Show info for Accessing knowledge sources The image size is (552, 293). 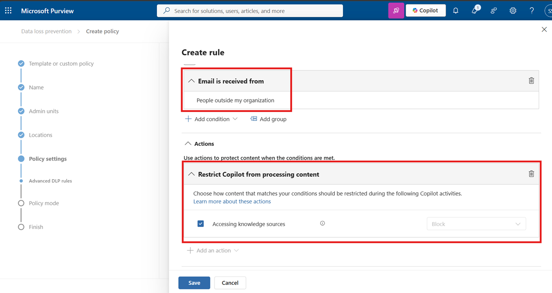(322, 223)
